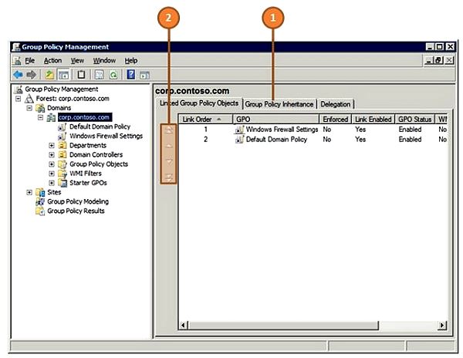Collapse the Domains tree node
463x358 pixels.
click(x=30, y=108)
